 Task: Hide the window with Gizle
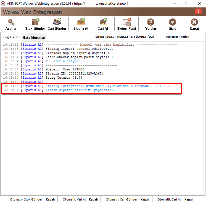172,24
